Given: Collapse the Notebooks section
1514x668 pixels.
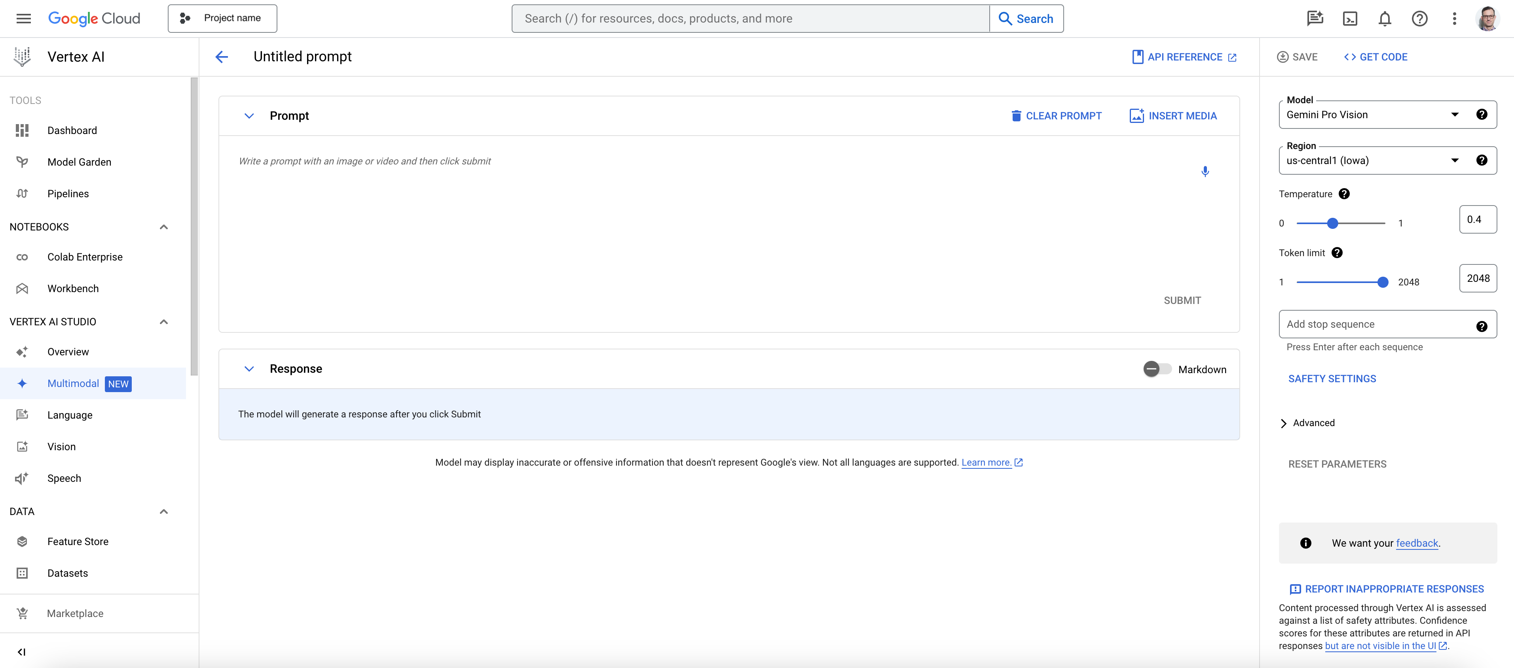Looking at the screenshot, I should pyautogui.click(x=164, y=227).
